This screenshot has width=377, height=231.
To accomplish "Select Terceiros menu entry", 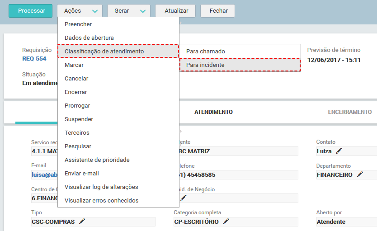I will [118, 133].
